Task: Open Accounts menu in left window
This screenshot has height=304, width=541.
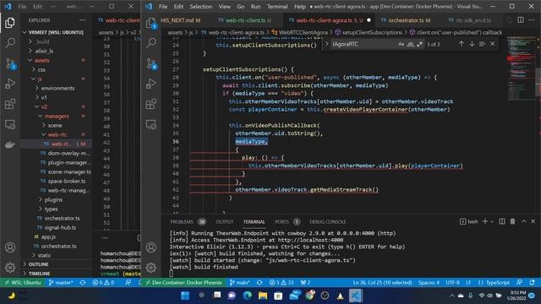Action: pyautogui.click(x=10, y=247)
